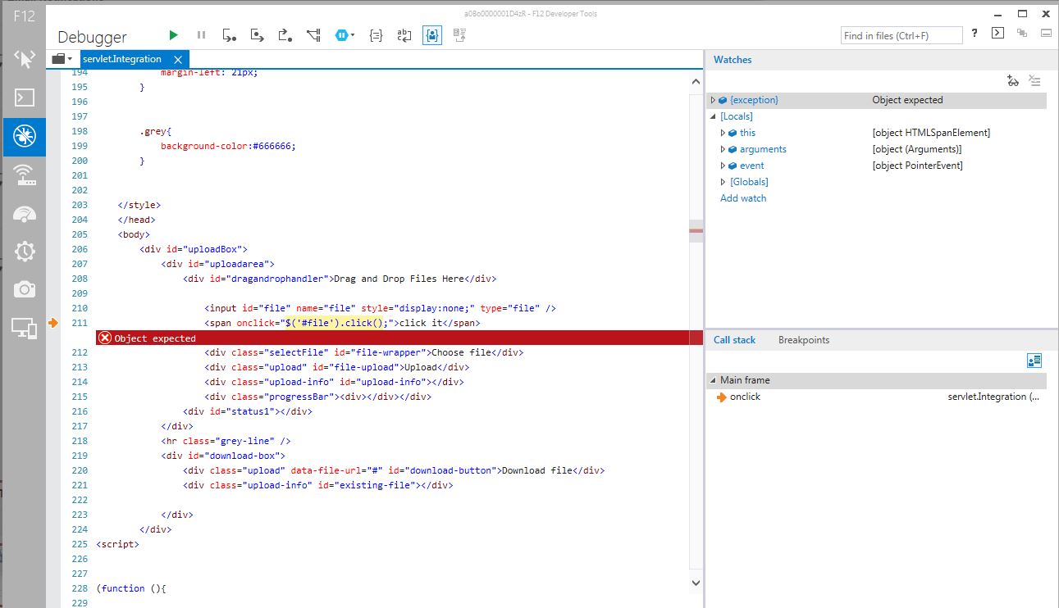This screenshot has height=608, width=1059.
Task: Click the Find in files search box
Action: [902, 35]
